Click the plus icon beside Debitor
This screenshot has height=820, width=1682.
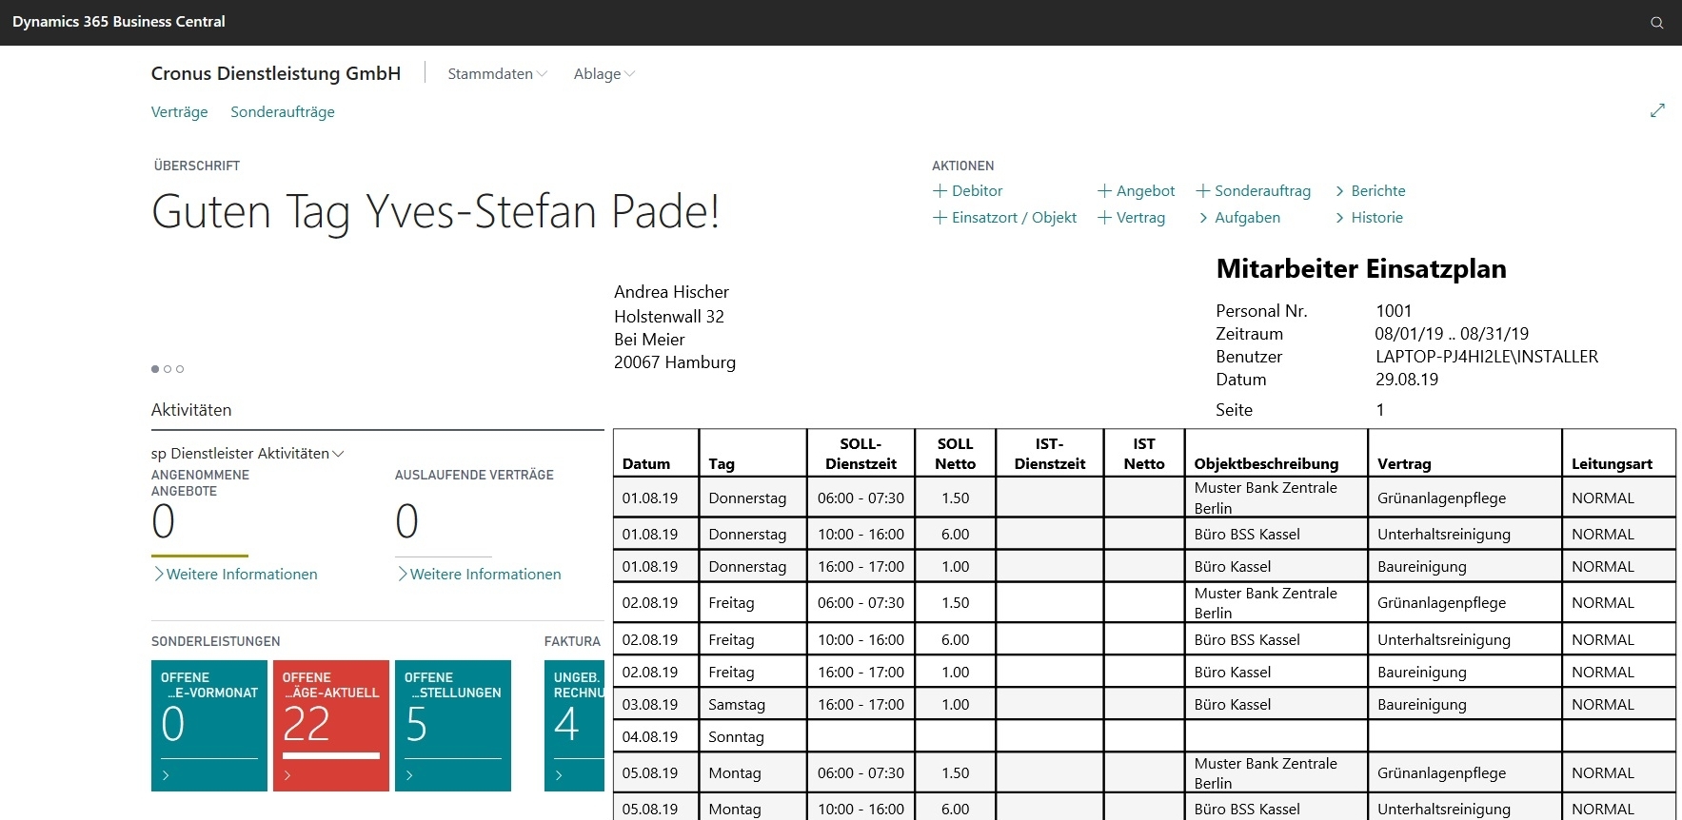click(x=940, y=191)
